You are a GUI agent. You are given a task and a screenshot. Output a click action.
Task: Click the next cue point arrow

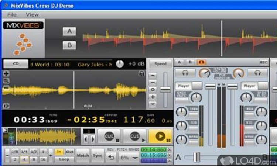93,139
